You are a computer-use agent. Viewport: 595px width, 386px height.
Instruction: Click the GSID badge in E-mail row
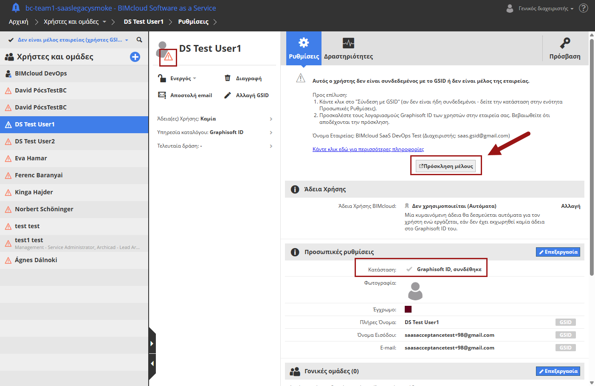pyautogui.click(x=565, y=348)
